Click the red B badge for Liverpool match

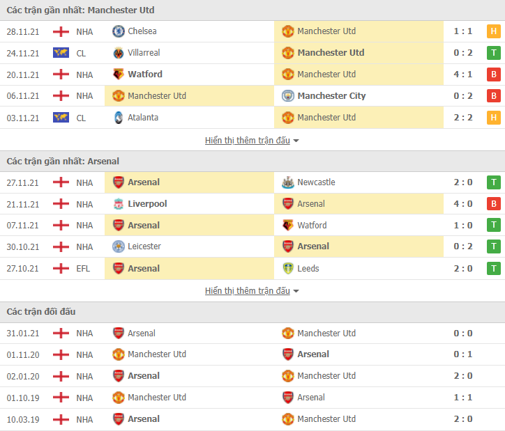(x=493, y=204)
